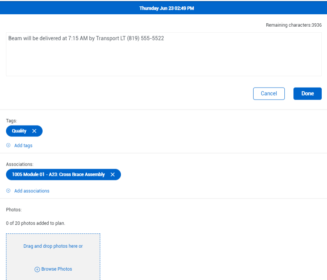Screen dimensions: 327x280
Task: Click the Photos section label
Action: 14,210
